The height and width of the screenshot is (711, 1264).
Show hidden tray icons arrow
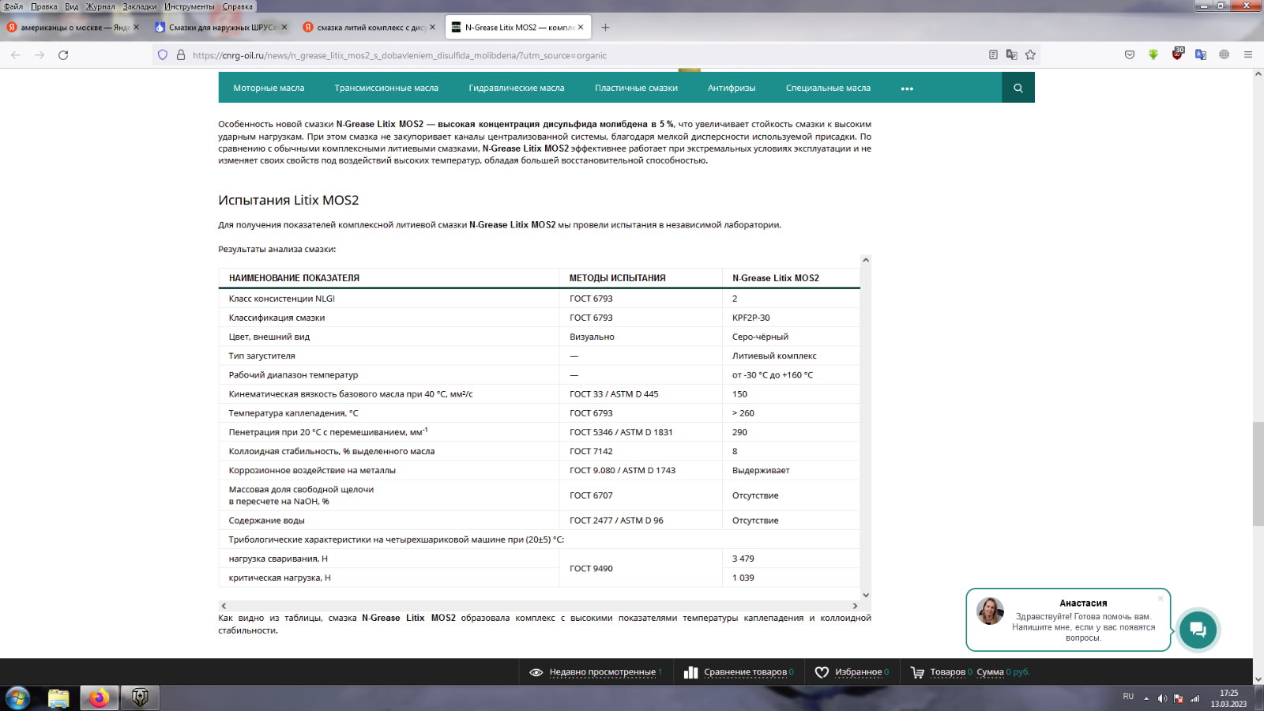pyautogui.click(x=1146, y=698)
